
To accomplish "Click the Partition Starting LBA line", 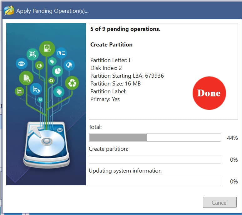I will tap(127, 76).
